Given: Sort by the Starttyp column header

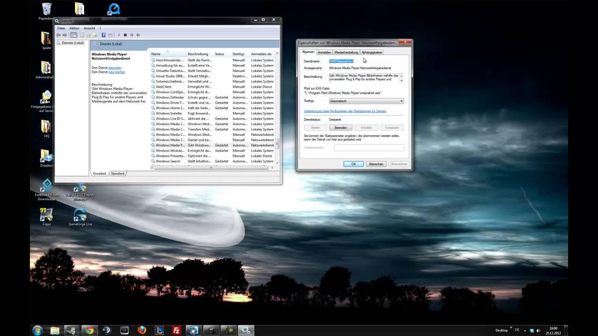Looking at the screenshot, I should click(241, 54).
